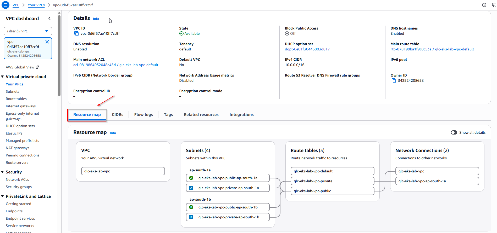The width and height of the screenshot is (497, 233).
Task: Select network connection glc-eks-lab-vpc-ap-south-1a
Action: click(x=437, y=181)
